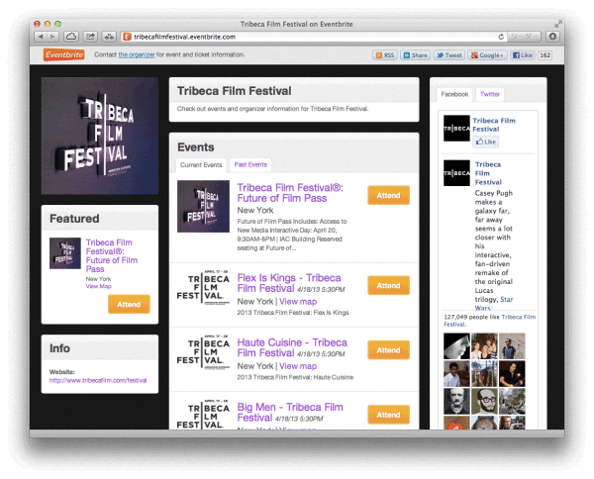The image size is (594, 479).
Task: Open iCloud tabs cloud icon
Action: tap(71, 37)
